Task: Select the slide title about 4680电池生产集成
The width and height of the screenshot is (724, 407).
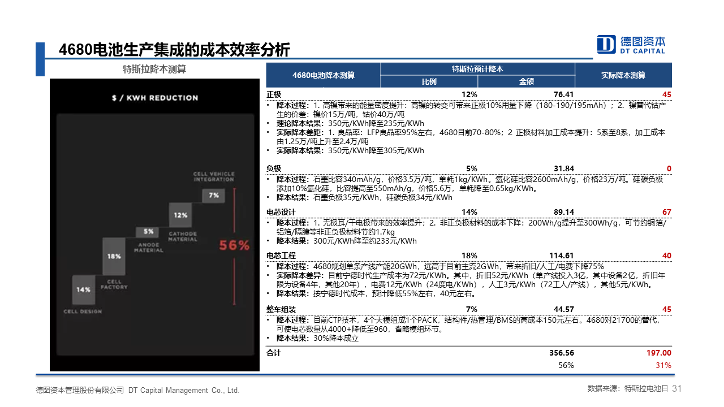Action: 174,50
